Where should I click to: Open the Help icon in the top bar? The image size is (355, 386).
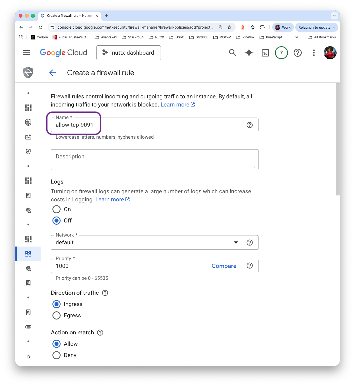(x=298, y=53)
